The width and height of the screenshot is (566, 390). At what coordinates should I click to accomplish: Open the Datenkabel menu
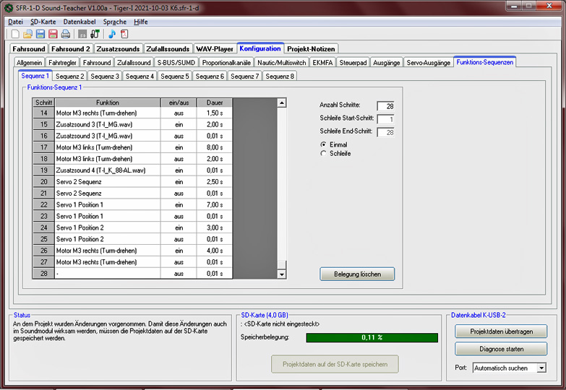point(80,22)
